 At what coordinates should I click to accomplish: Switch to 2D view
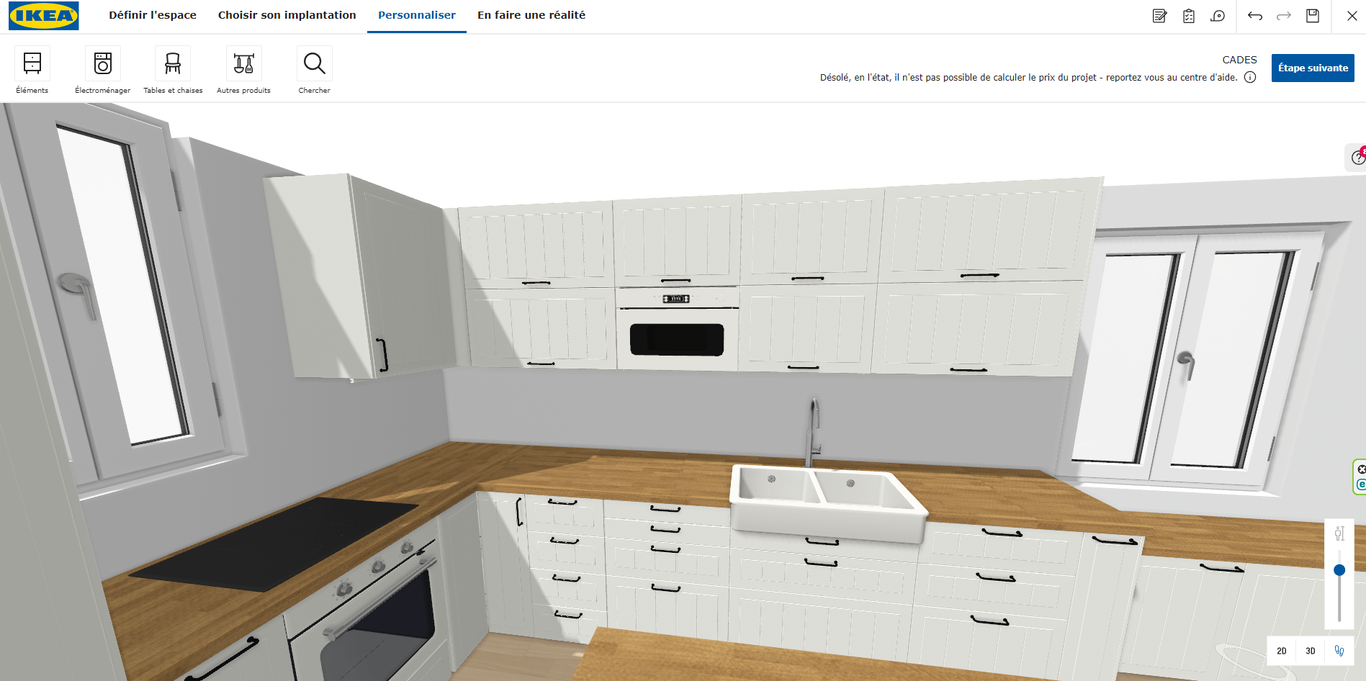[x=1282, y=651]
